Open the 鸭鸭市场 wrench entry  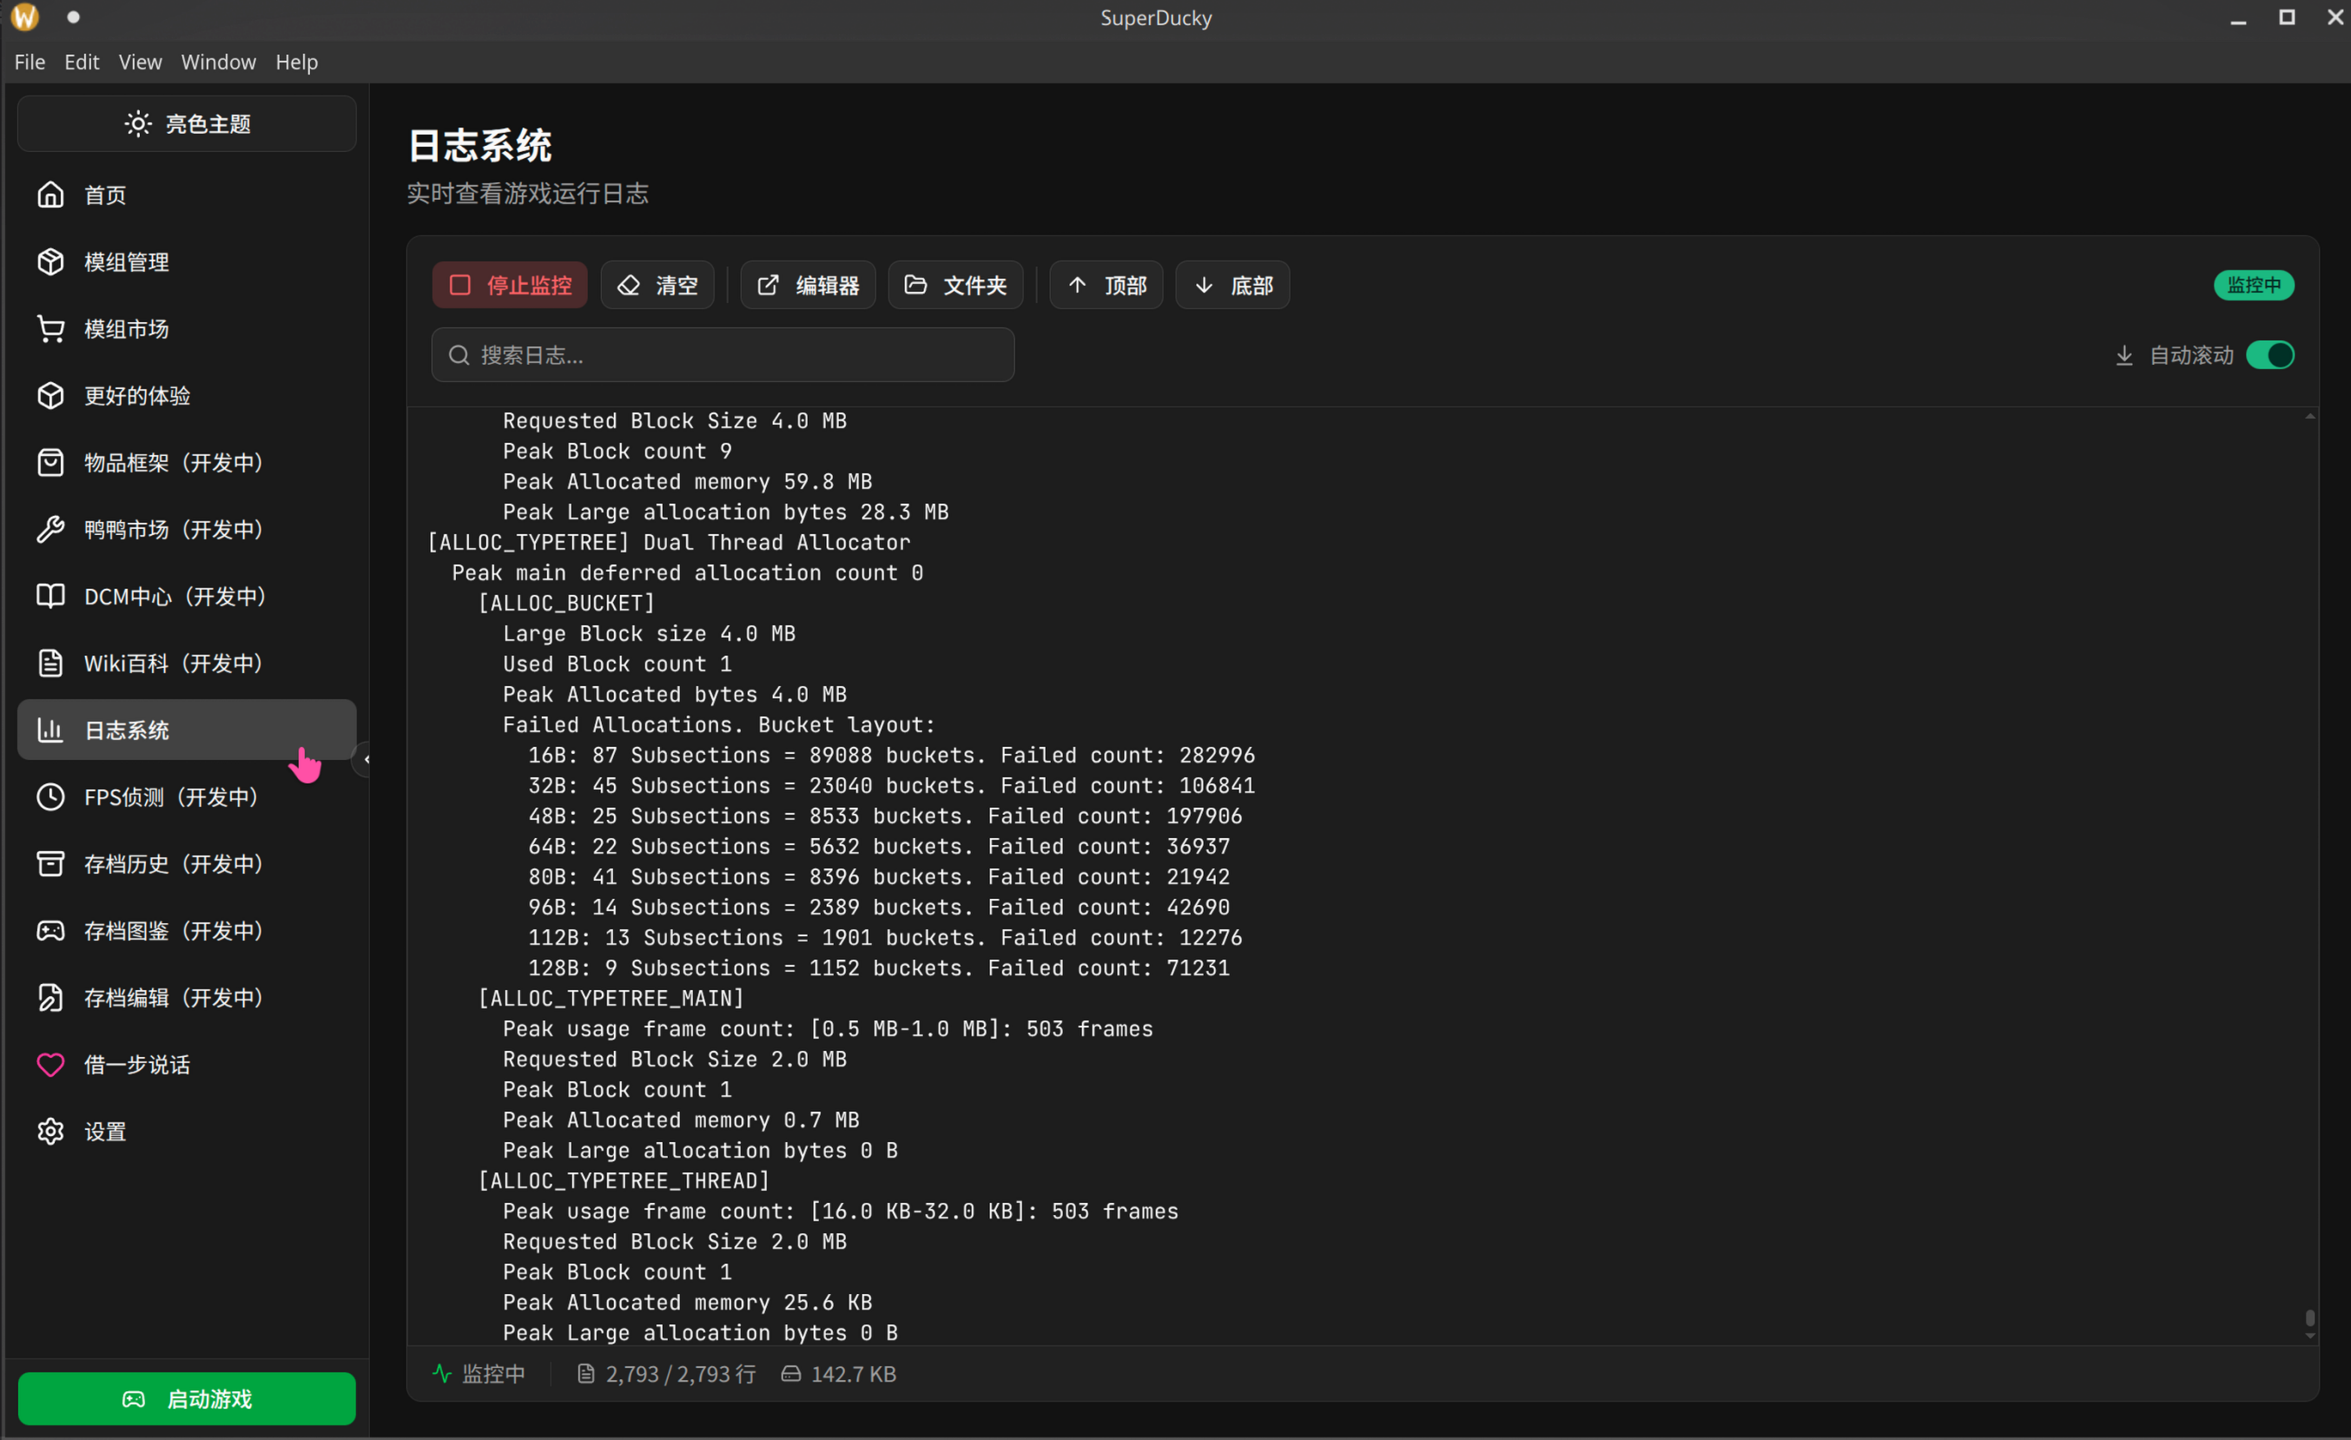[x=172, y=530]
